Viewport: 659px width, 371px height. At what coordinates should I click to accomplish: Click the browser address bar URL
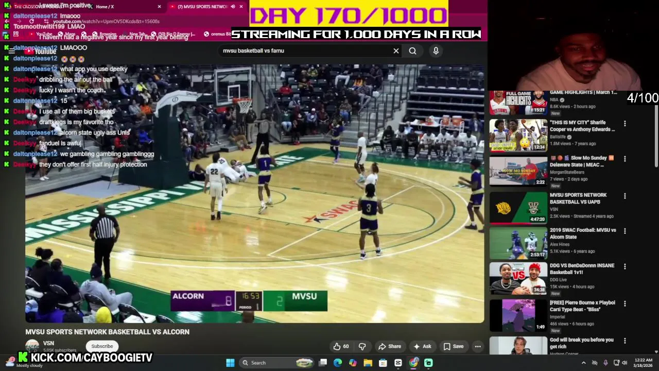(106, 22)
